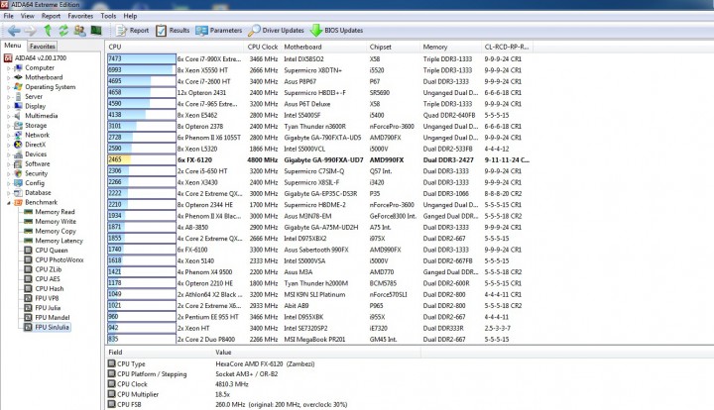
Task: Expand the Multimedia tree node
Action: coord(8,116)
